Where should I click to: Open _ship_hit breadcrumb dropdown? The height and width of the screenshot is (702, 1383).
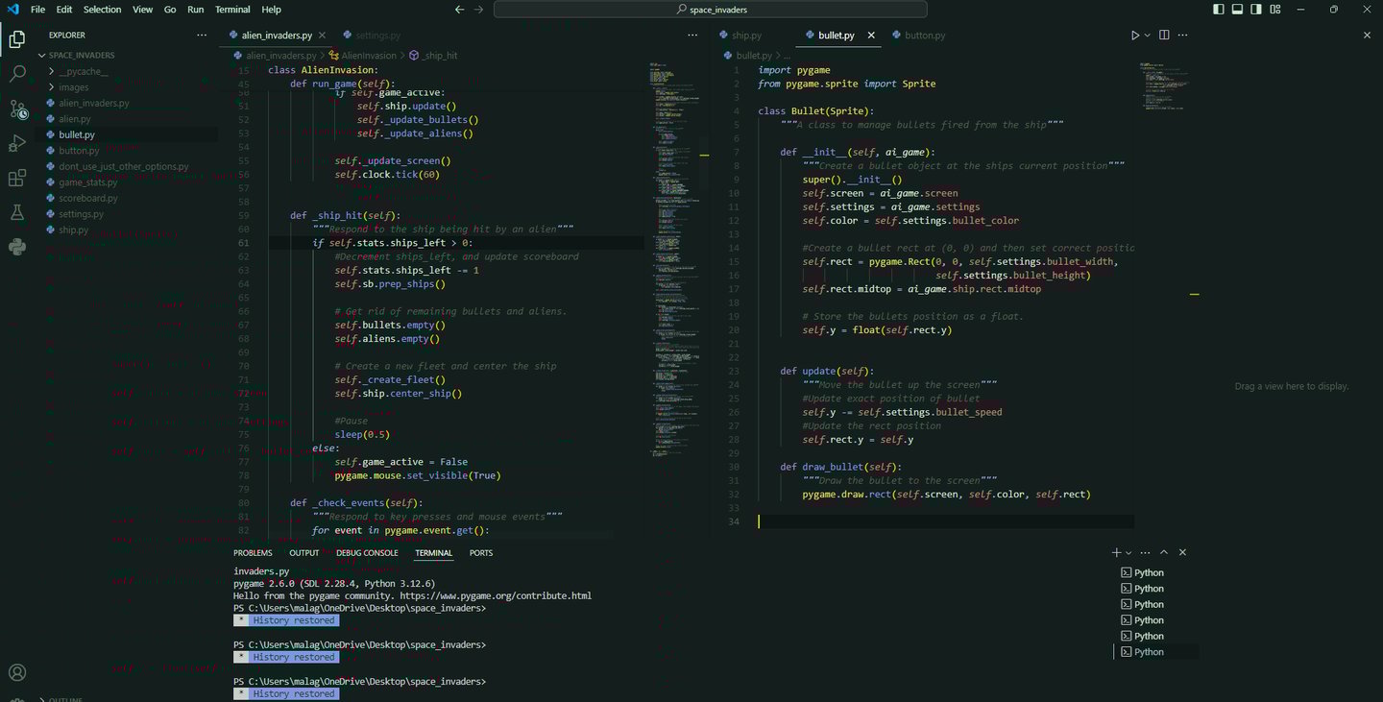pyautogui.click(x=433, y=56)
